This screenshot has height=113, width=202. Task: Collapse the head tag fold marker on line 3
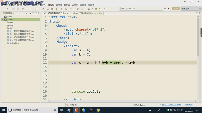click(x=47, y=25)
